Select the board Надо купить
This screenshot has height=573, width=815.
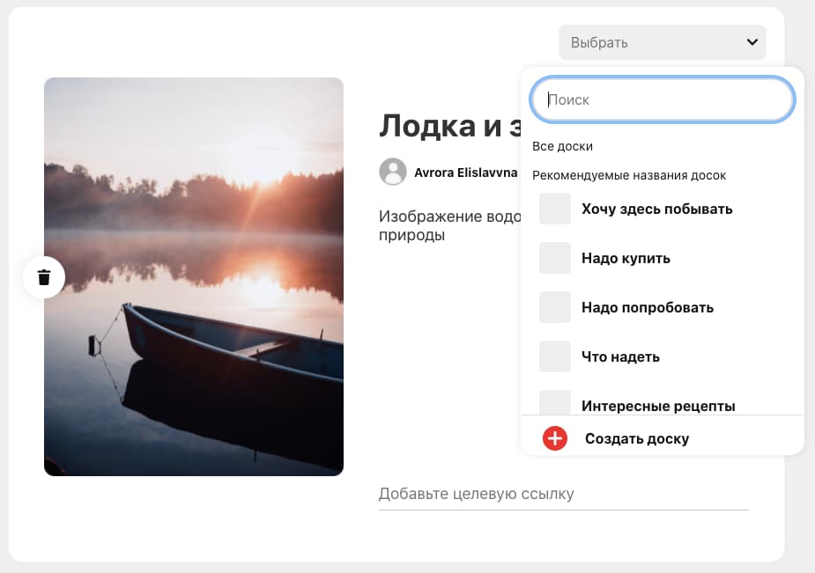coord(626,258)
